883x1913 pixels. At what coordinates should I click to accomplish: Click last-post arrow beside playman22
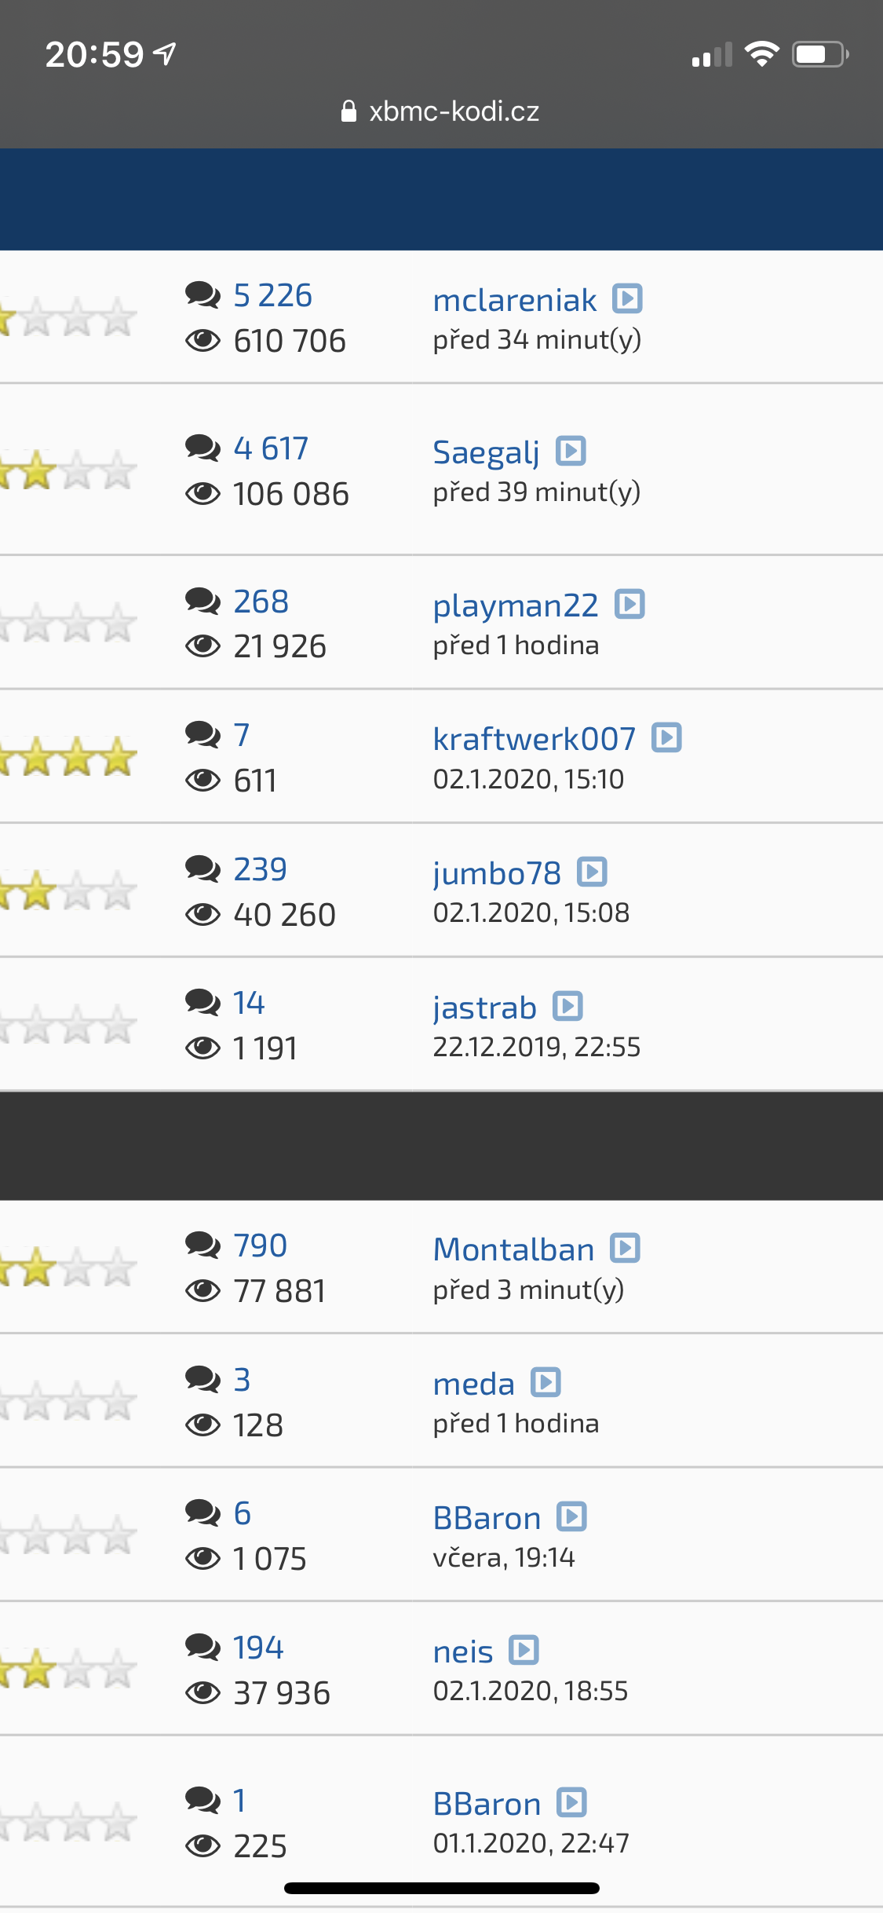pyautogui.click(x=629, y=604)
